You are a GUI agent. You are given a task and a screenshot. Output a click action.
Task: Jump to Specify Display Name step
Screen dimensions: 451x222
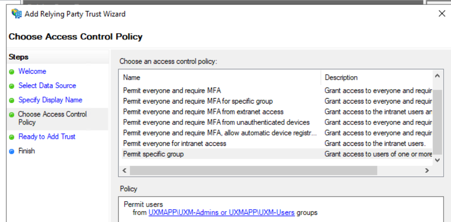pyautogui.click(x=50, y=100)
